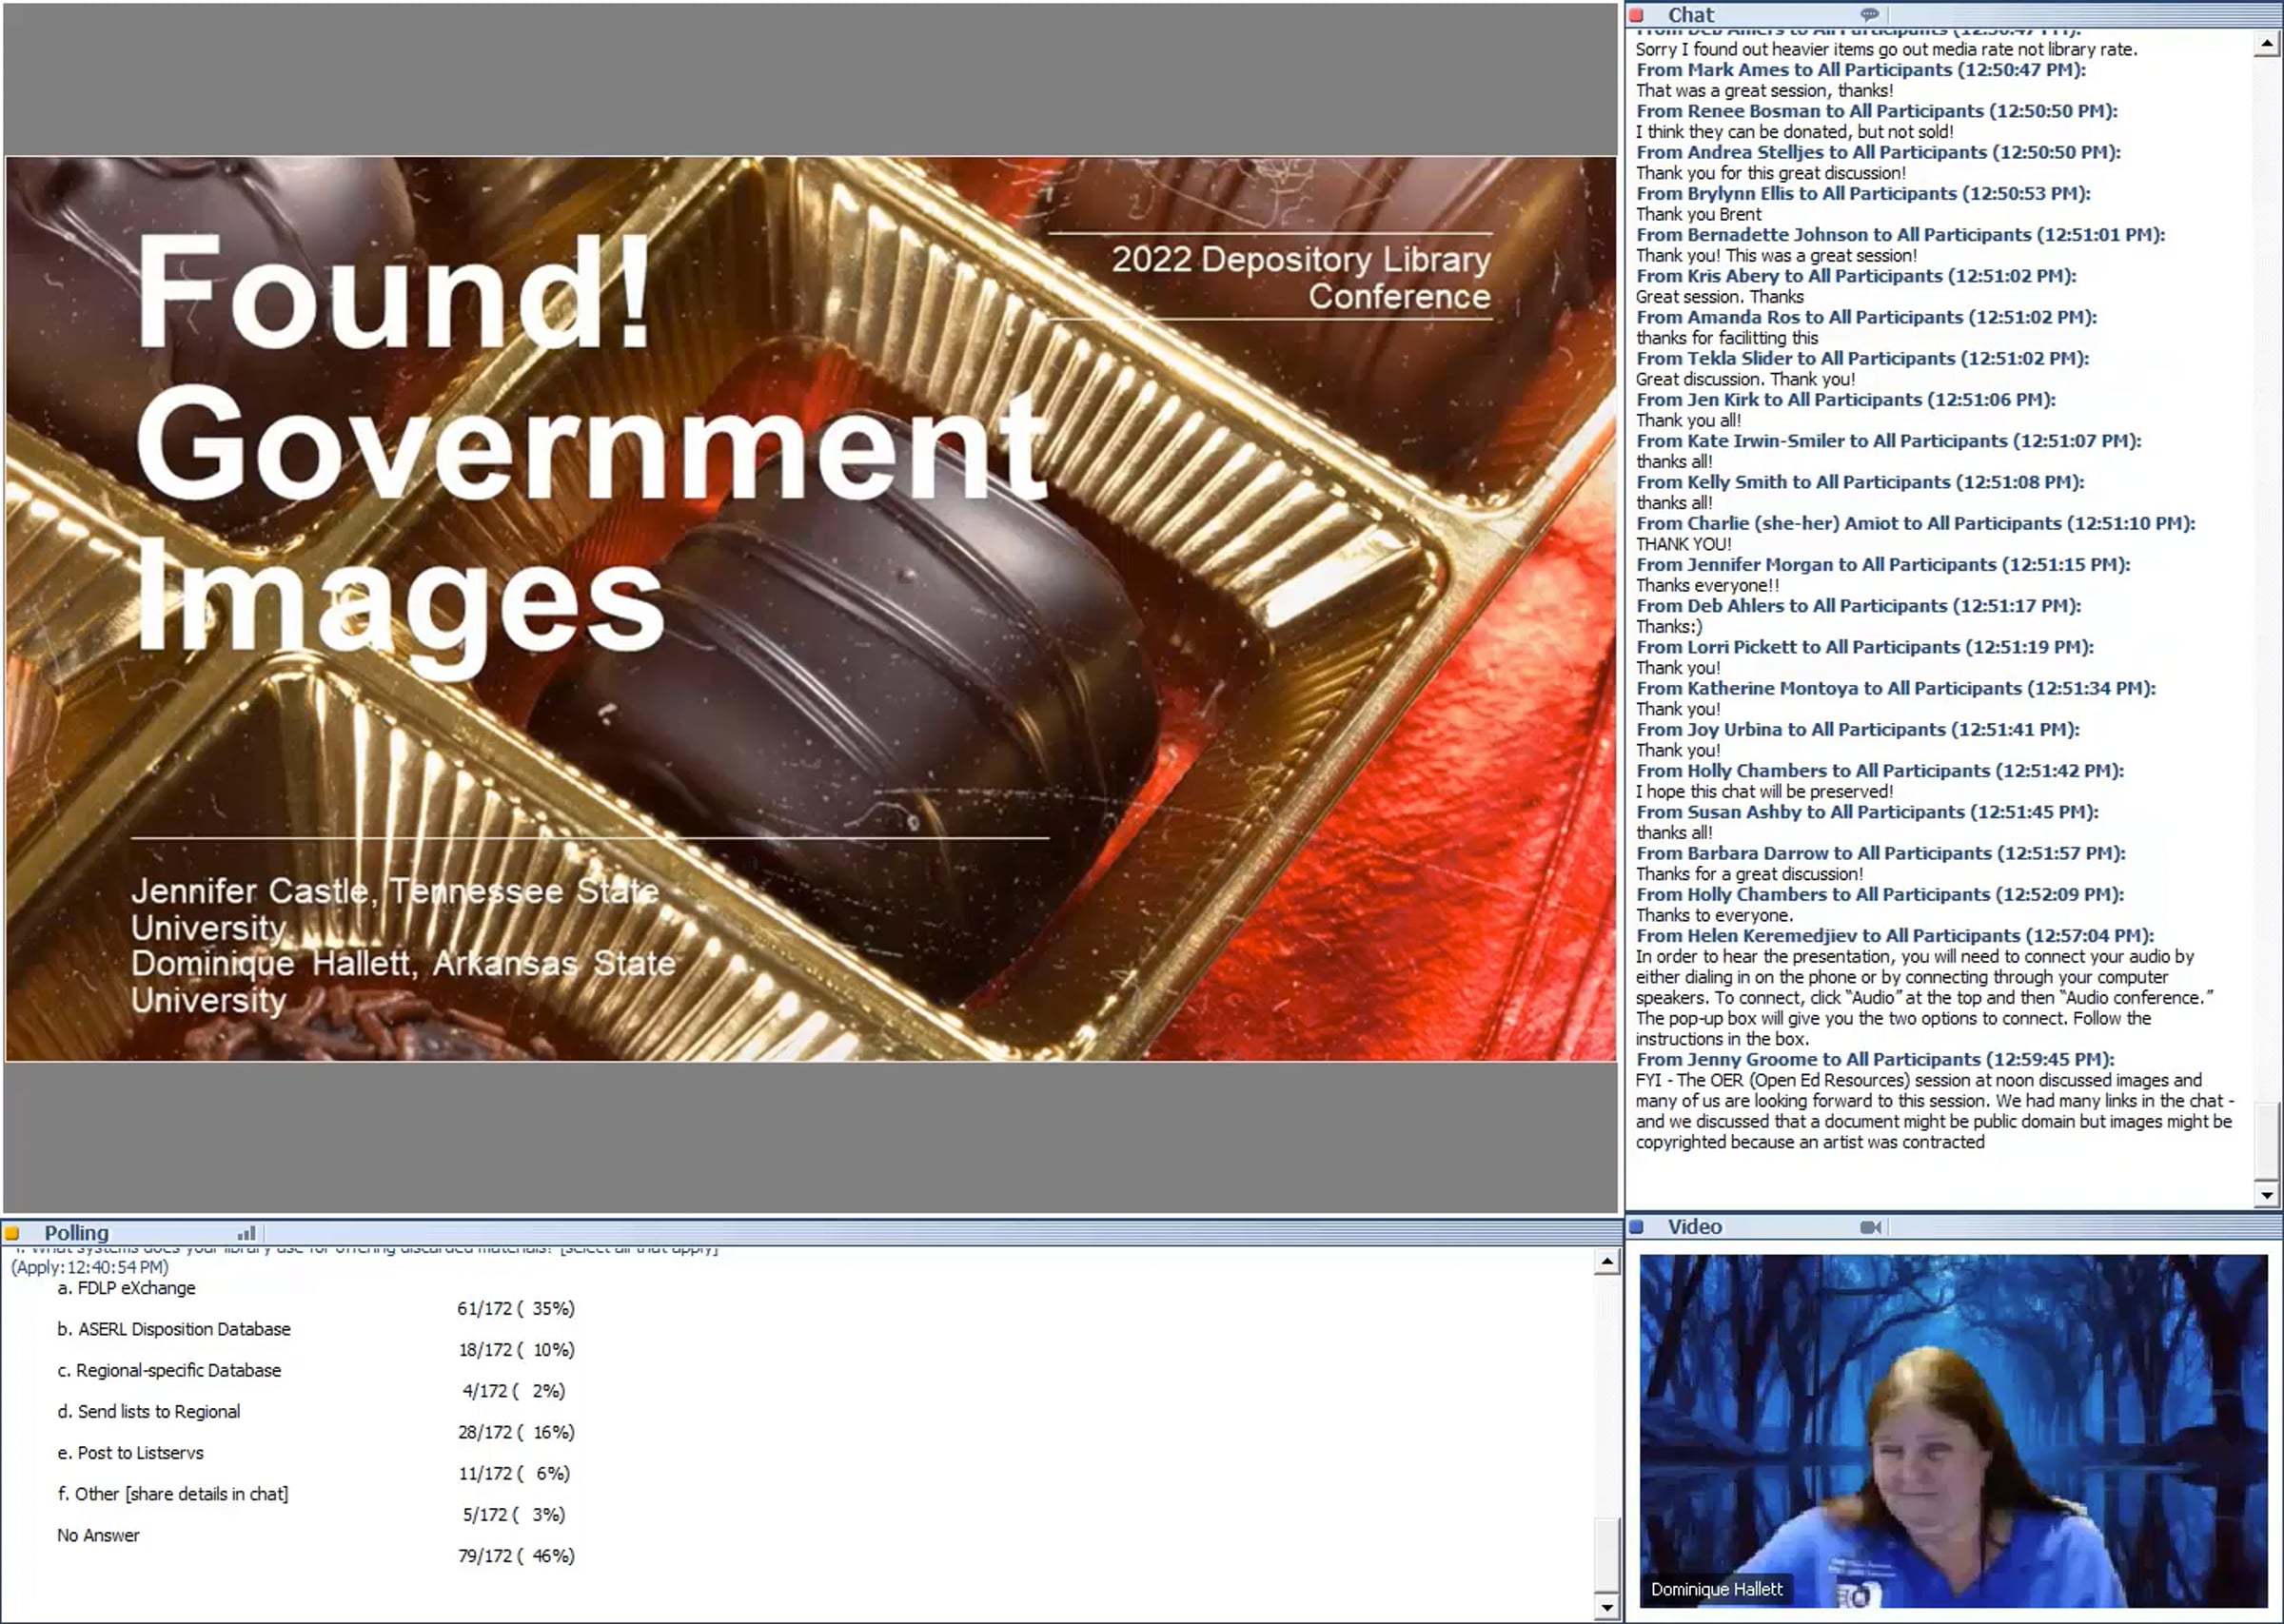Click 'From Tekla Slider to All Participants' chat header
The image size is (2284, 1624).
[1862, 358]
